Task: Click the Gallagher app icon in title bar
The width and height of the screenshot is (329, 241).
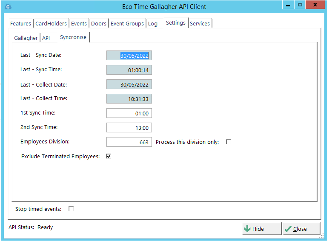Action: pyautogui.click(x=8, y=7)
